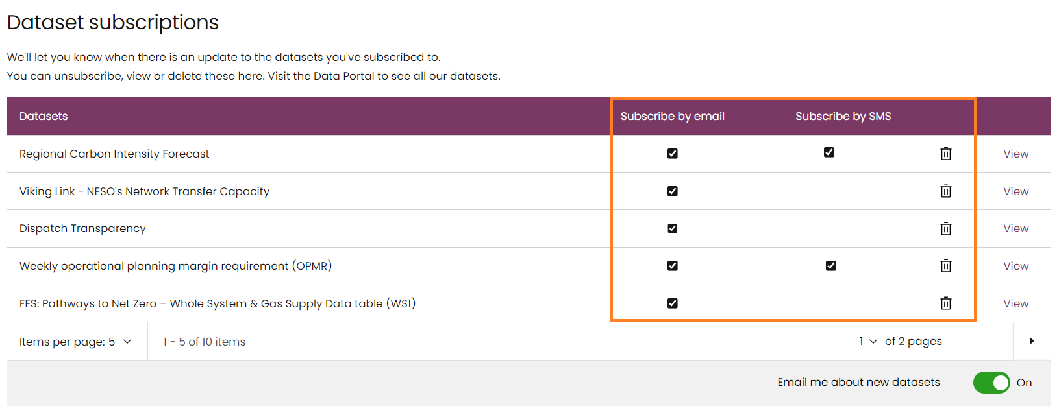This screenshot has height=415, width=1059.
Task: Go to next page of subscriptions
Action: click(1032, 341)
